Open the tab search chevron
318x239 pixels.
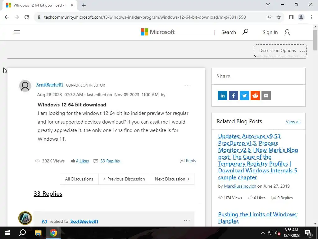click(268, 4)
